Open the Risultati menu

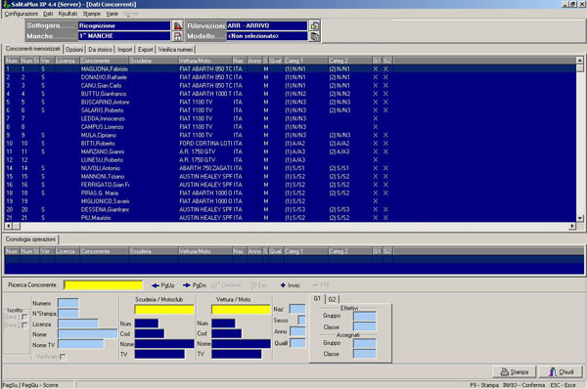point(68,14)
